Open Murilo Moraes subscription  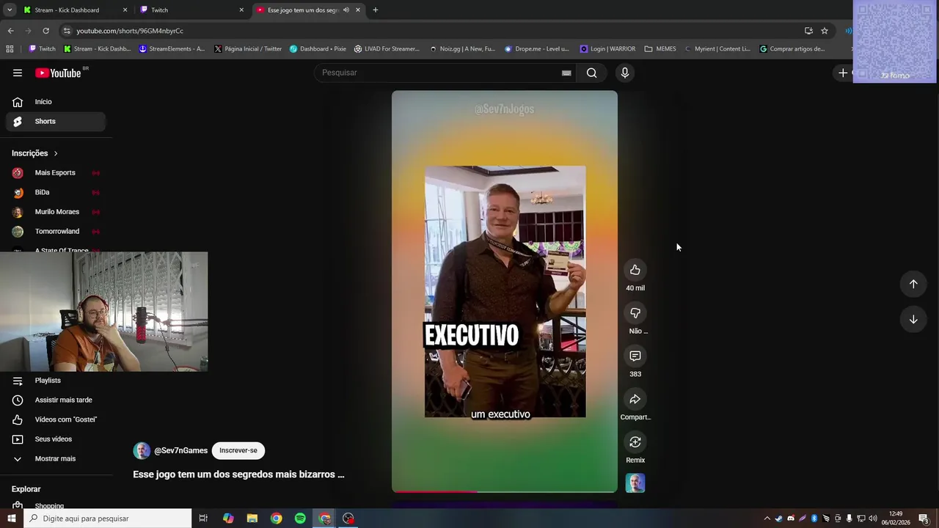click(x=55, y=212)
